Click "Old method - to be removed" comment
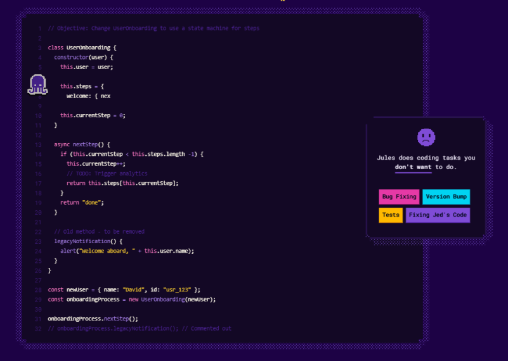 (x=99, y=232)
